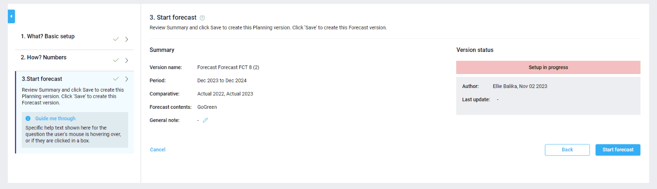Screen dimensions: 657x189
Task: Click the Setup in progress status banner
Action: pos(548,67)
